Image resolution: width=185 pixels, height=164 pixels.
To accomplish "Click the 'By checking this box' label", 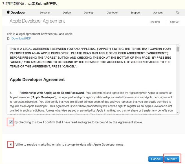I will coord(79,122).
